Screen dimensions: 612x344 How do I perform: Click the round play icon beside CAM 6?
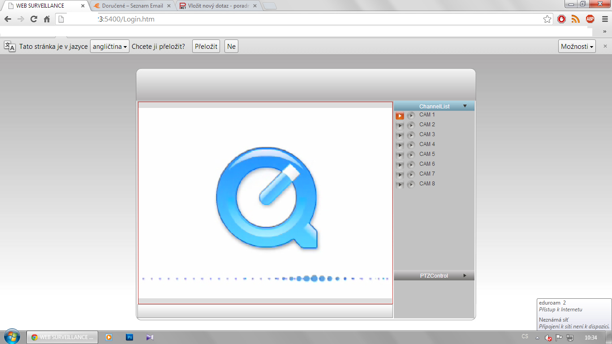[411, 165]
